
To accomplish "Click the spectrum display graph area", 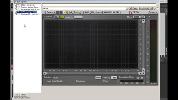I will pyautogui.click(x=91, y=44).
